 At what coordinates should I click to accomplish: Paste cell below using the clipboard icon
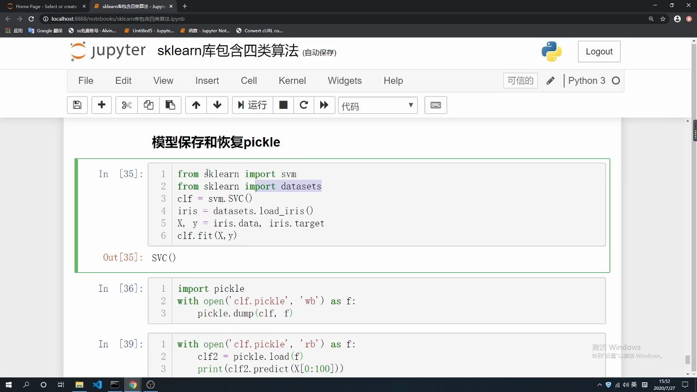pos(170,105)
